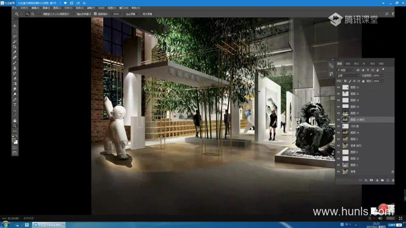
Task: Select the Move tool
Action: 14,26
